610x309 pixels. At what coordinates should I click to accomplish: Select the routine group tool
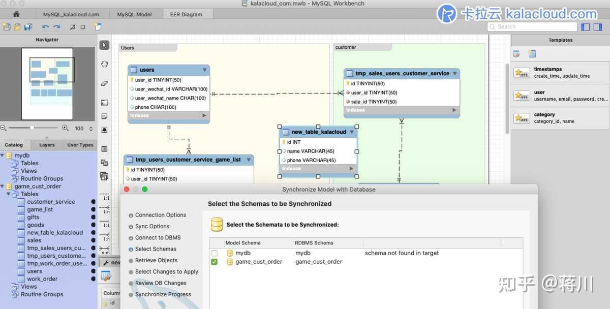[104, 176]
